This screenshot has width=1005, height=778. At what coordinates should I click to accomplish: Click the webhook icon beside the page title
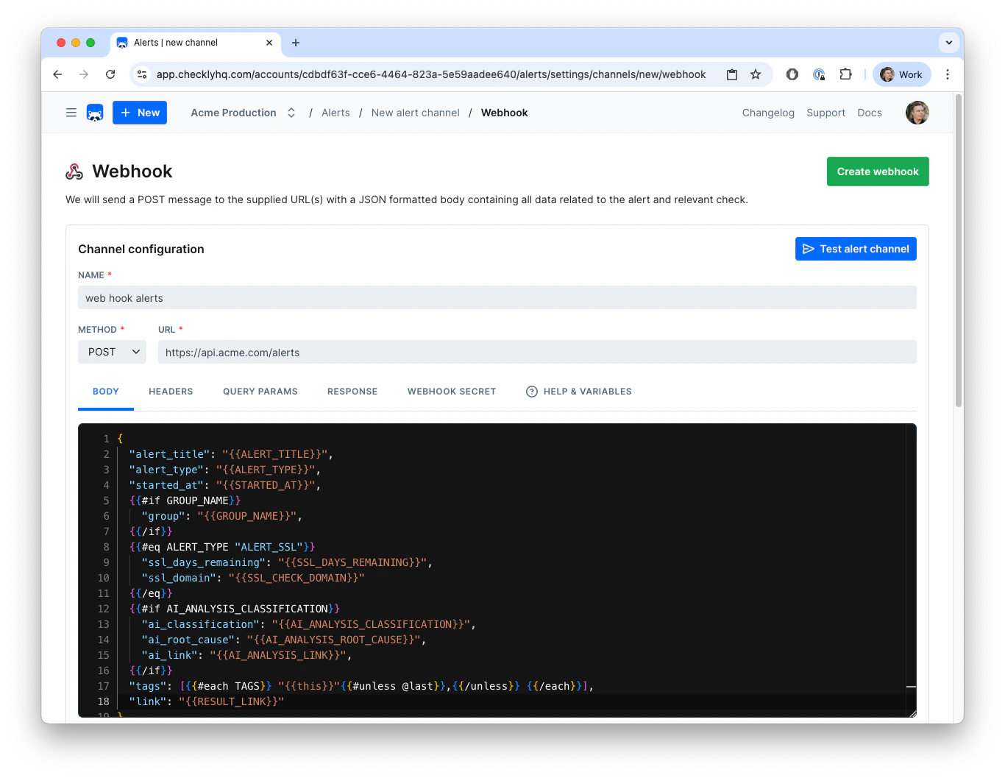coord(74,171)
